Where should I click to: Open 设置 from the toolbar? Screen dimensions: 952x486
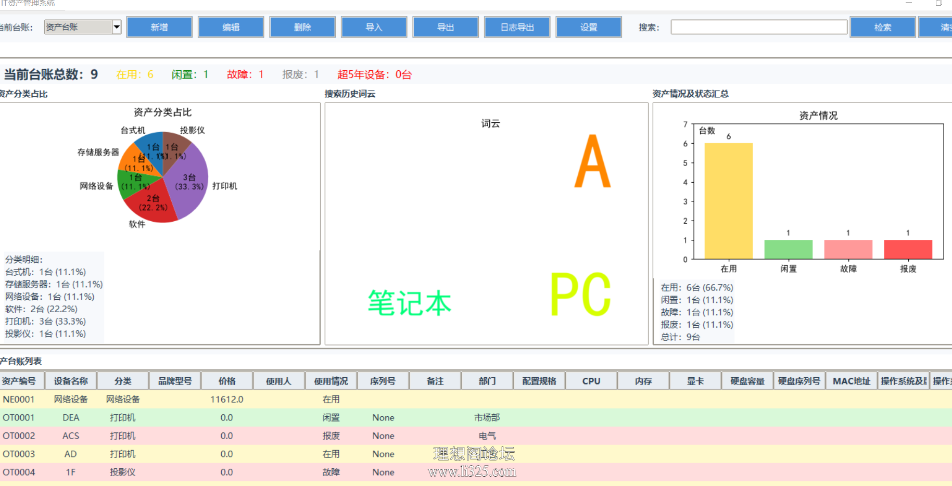click(x=589, y=27)
